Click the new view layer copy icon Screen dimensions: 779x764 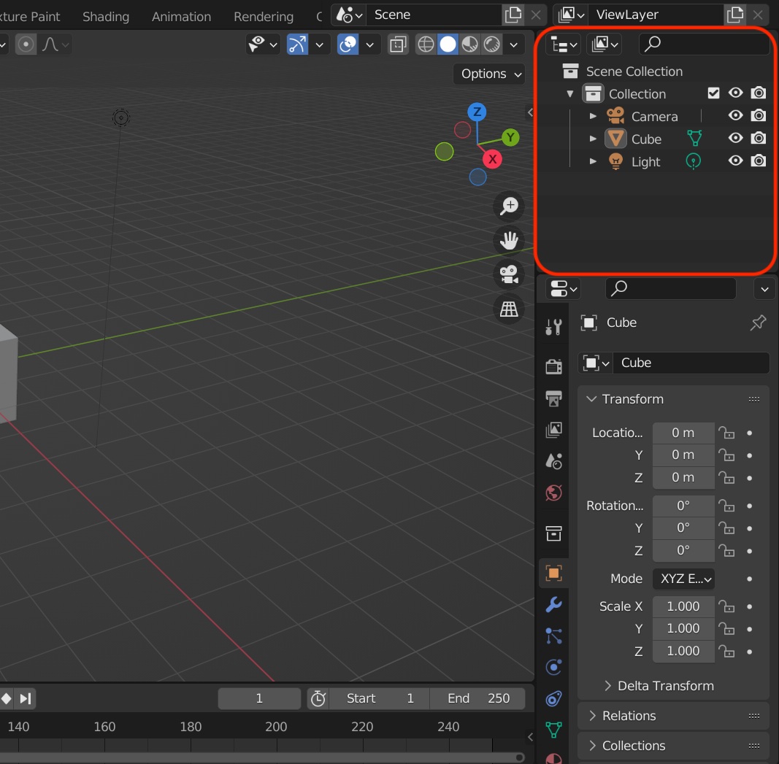coord(734,15)
